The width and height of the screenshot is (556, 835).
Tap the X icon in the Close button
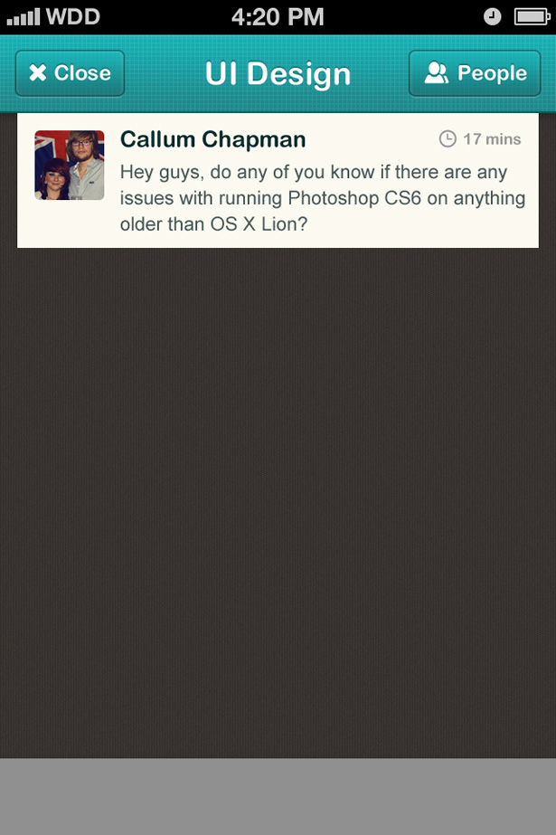point(37,73)
